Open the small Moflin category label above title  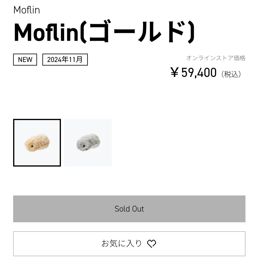pos(27,10)
